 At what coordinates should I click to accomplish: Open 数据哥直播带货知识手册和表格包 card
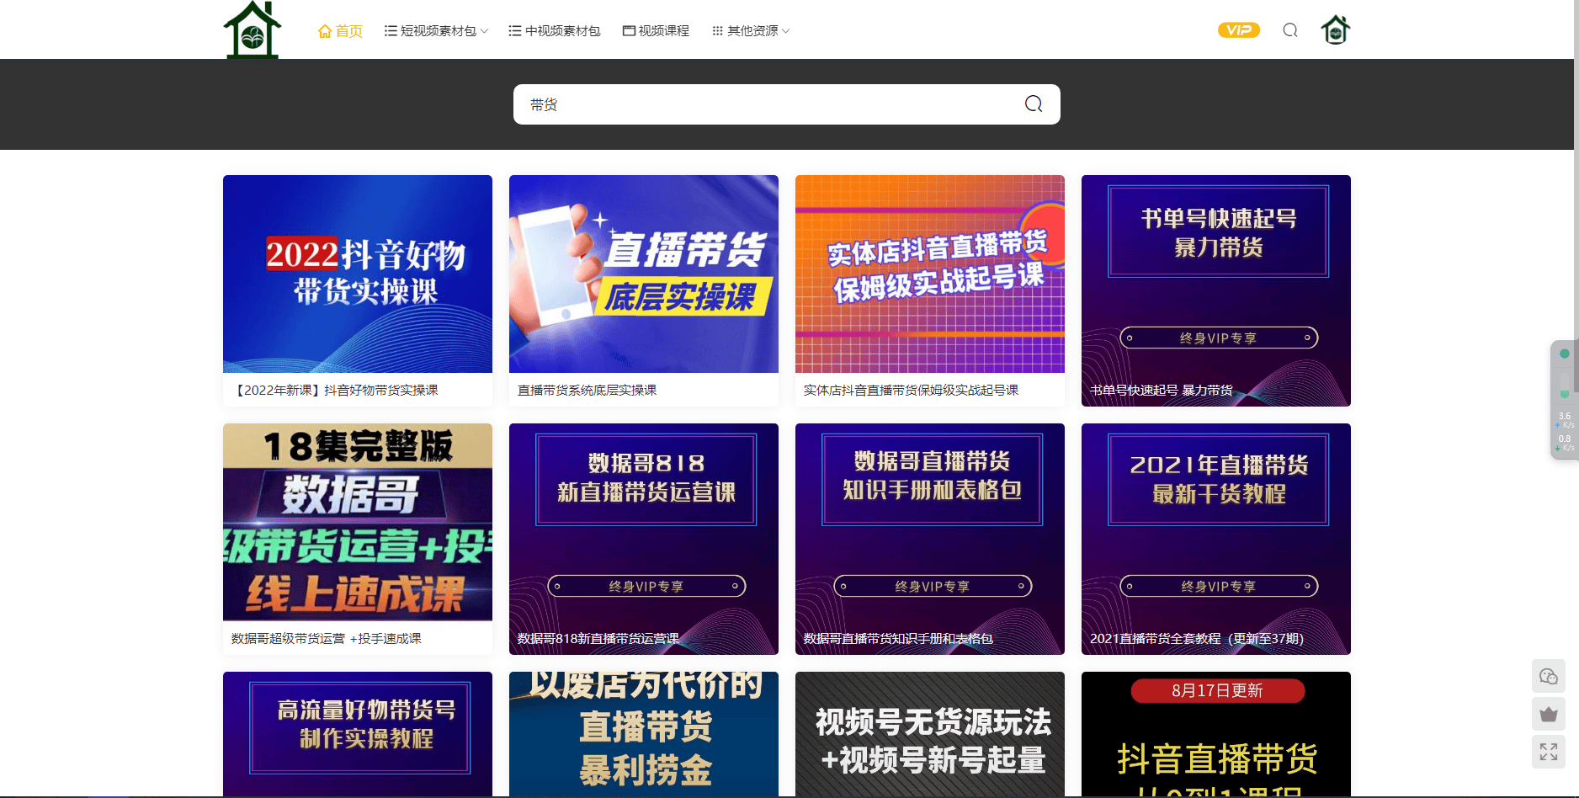coord(930,539)
